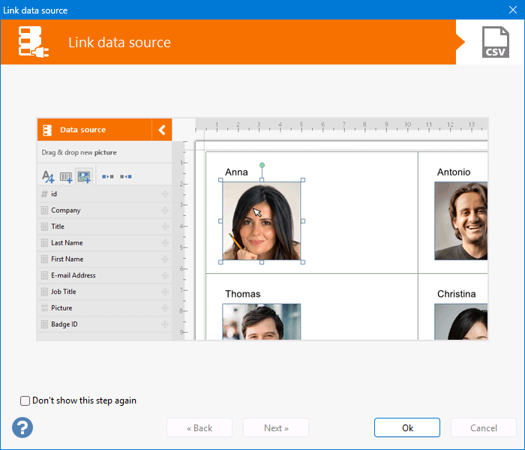Select the E-mail Address field
525x450 pixels.
73,275
